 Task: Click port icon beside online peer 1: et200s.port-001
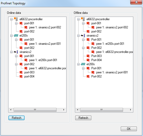tap(26, 60)
